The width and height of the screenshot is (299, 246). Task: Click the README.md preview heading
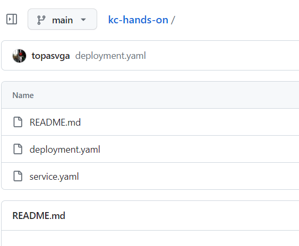[39, 216]
